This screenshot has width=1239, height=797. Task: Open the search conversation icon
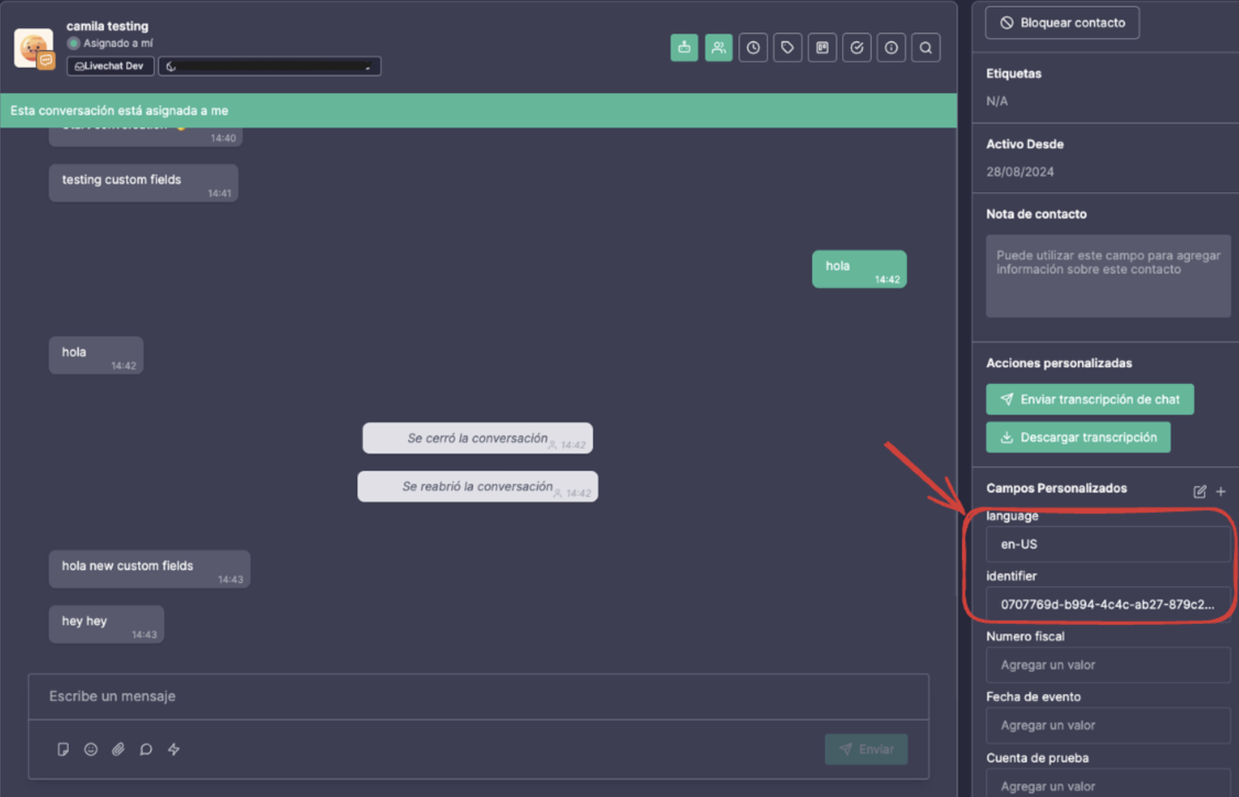[925, 47]
